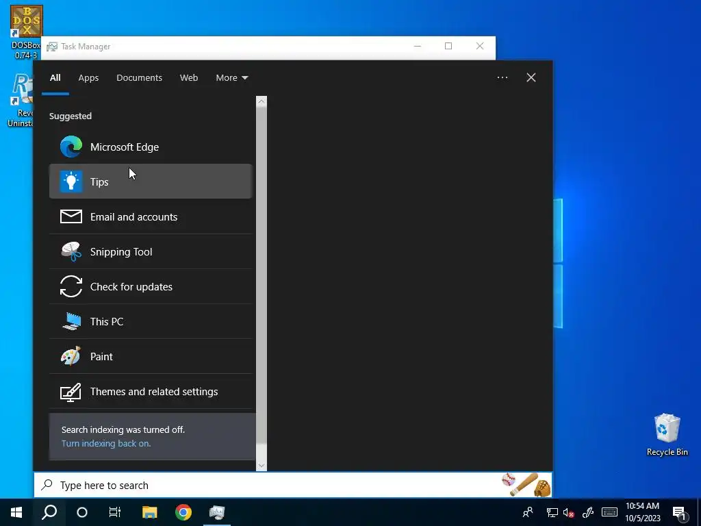Open search options three-dot menu
Screen dimensions: 701x526
click(x=502, y=77)
